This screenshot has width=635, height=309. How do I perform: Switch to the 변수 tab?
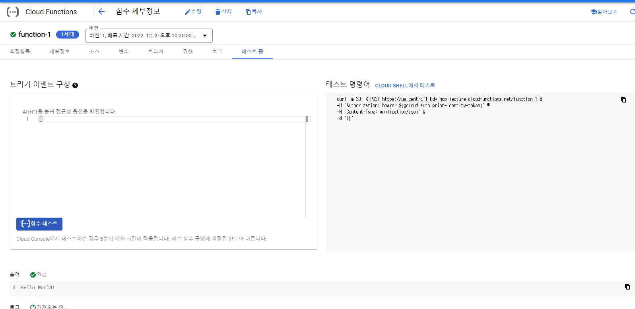[124, 52]
